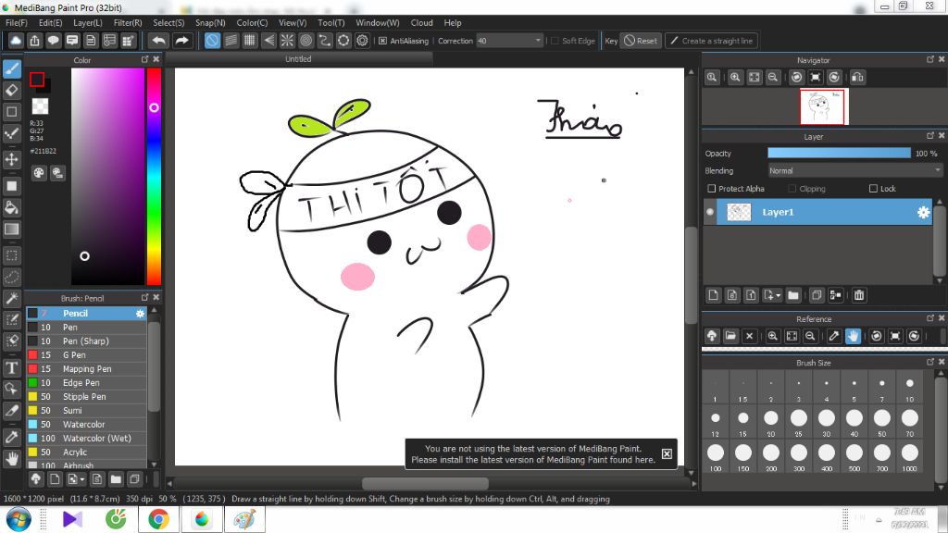Pick the Eyedropper tool in the left toolbar

coord(11,437)
